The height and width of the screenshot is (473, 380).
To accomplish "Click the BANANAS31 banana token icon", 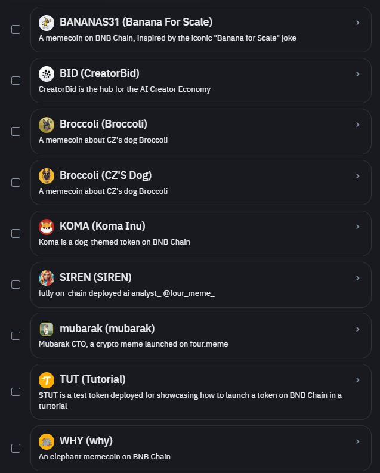I will (x=47, y=23).
